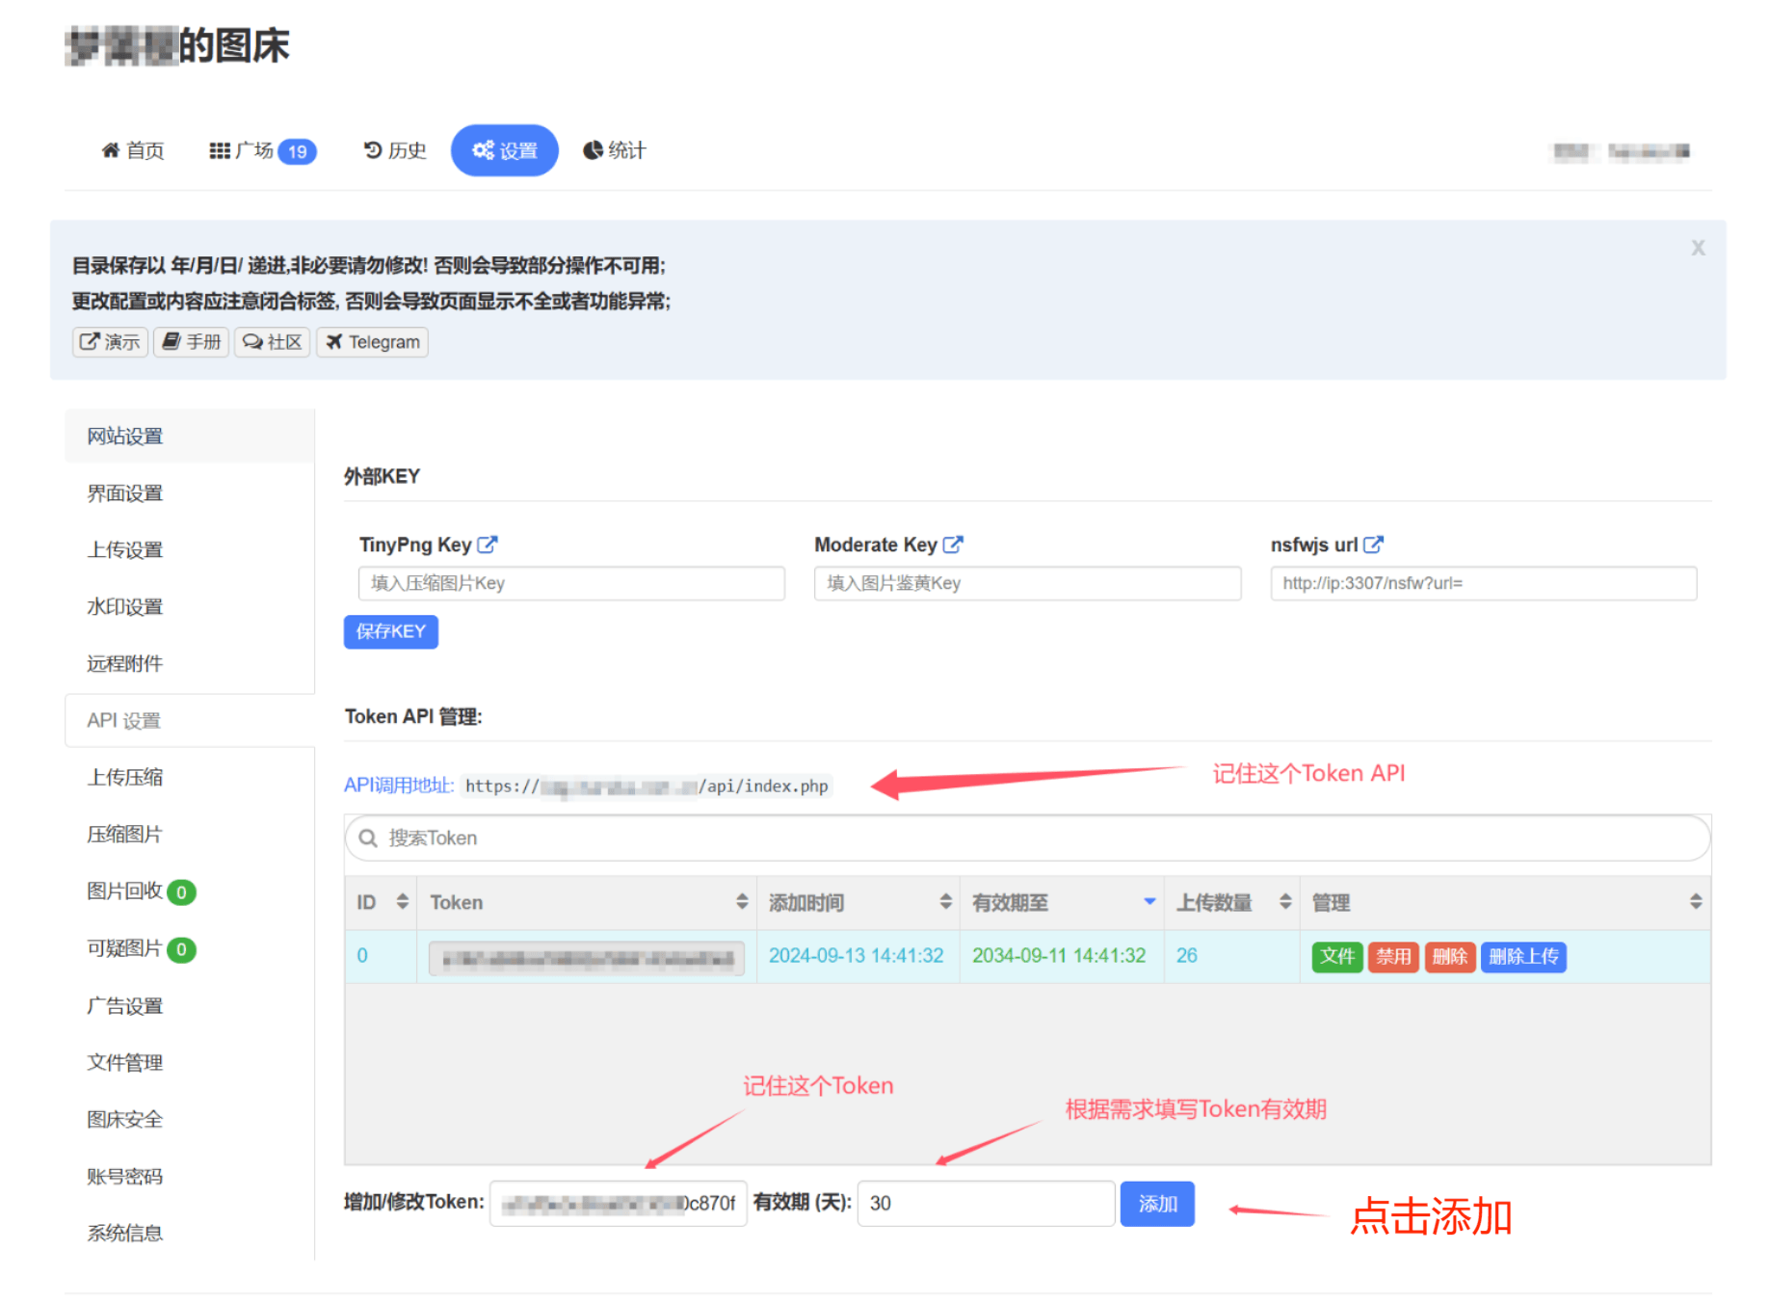1769x1304 pixels.
Task: Open the 社区 community link
Action: [x=272, y=342]
